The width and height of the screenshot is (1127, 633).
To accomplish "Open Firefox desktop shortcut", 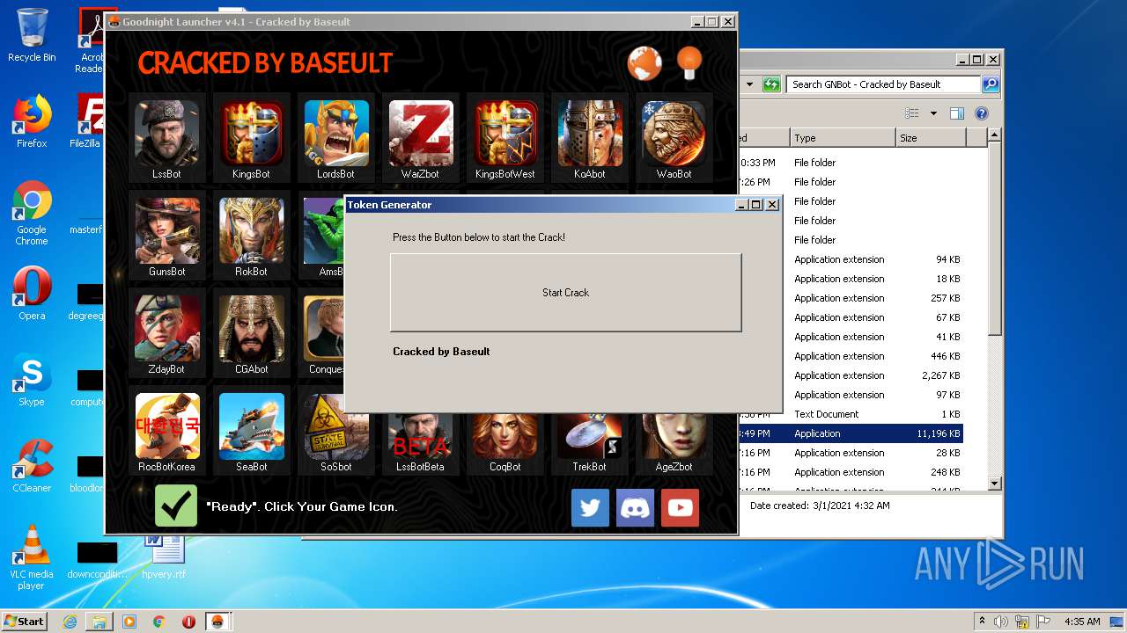I will tap(32, 121).
